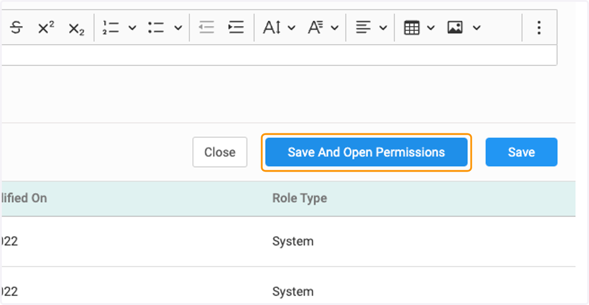Open bulleted list style dropdown
The width and height of the screenshot is (589, 305).
click(x=178, y=28)
